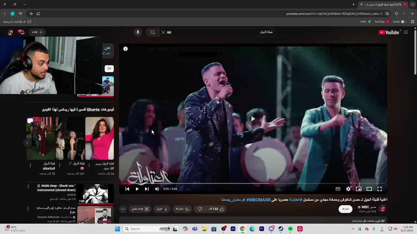Image resolution: width=417 pixels, height=234 pixels.
Task: Open the YouTube hamburger guide menu
Action: pyautogui.click(x=406, y=32)
